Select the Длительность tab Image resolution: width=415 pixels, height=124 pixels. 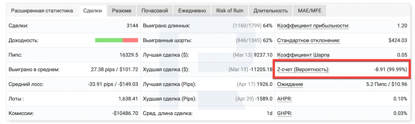pyautogui.click(x=270, y=10)
